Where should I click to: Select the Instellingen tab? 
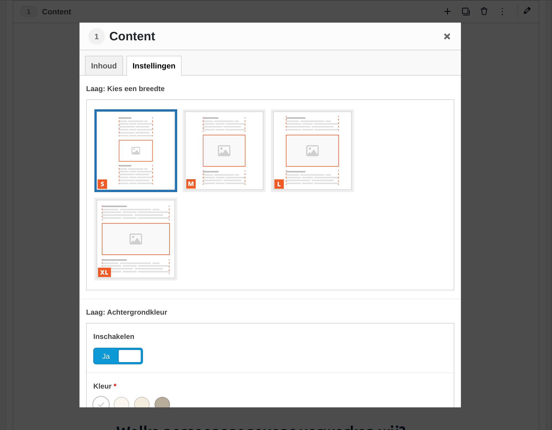[x=154, y=66]
